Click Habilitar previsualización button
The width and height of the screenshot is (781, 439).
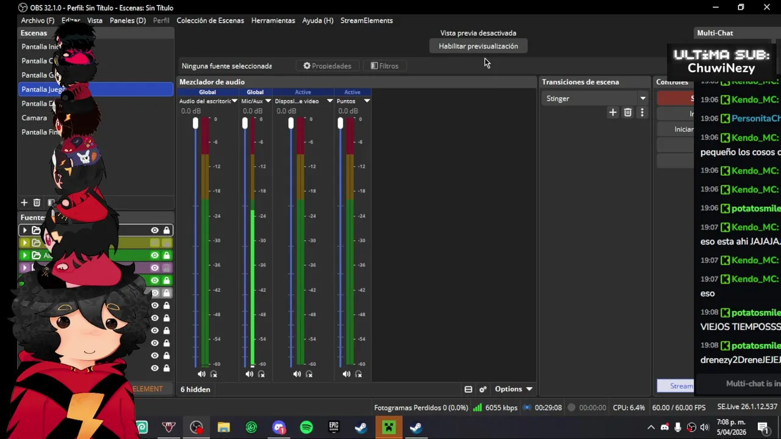click(x=478, y=46)
